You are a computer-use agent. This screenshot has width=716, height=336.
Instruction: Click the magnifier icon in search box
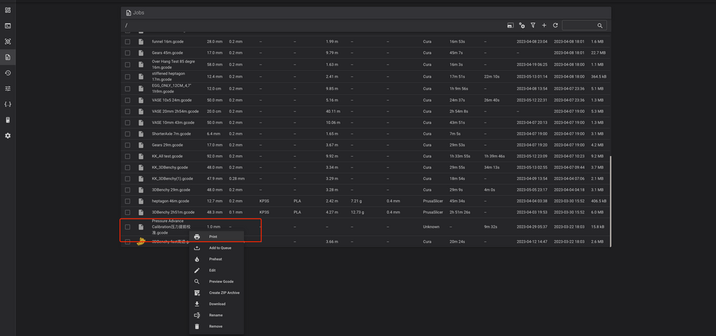click(600, 26)
